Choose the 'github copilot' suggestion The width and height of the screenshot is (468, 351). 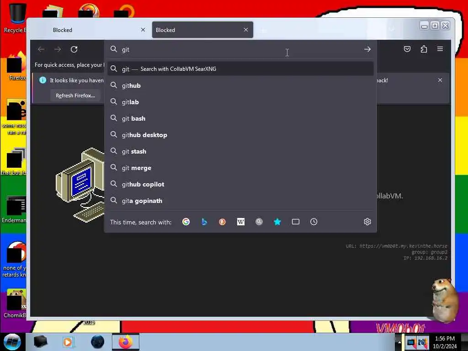(x=240, y=184)
